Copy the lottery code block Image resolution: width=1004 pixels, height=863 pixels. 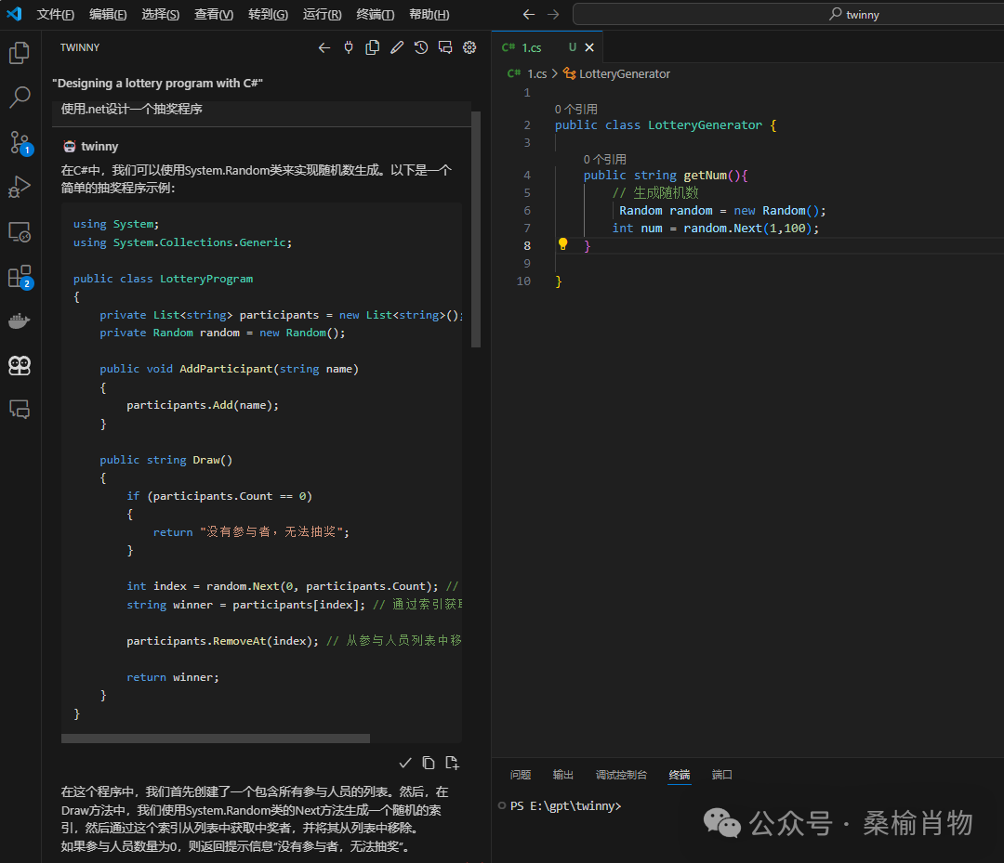click(429, 762)
